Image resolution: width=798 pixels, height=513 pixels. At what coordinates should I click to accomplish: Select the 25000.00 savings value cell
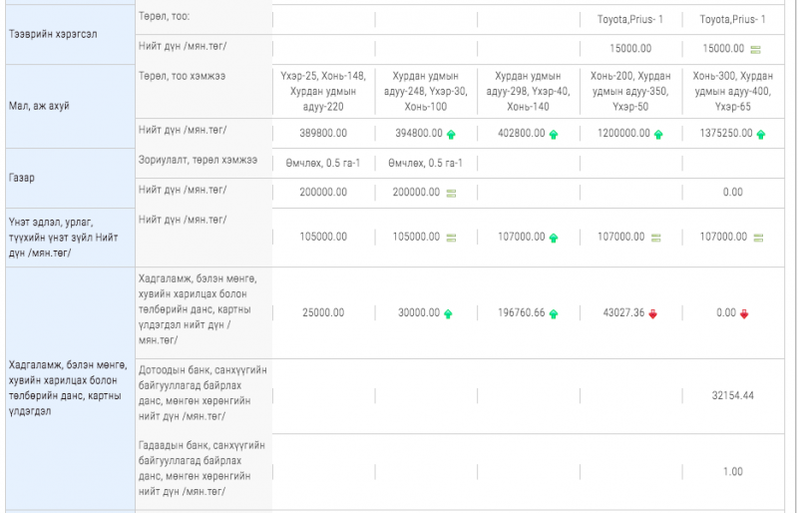tap(323, 313)
